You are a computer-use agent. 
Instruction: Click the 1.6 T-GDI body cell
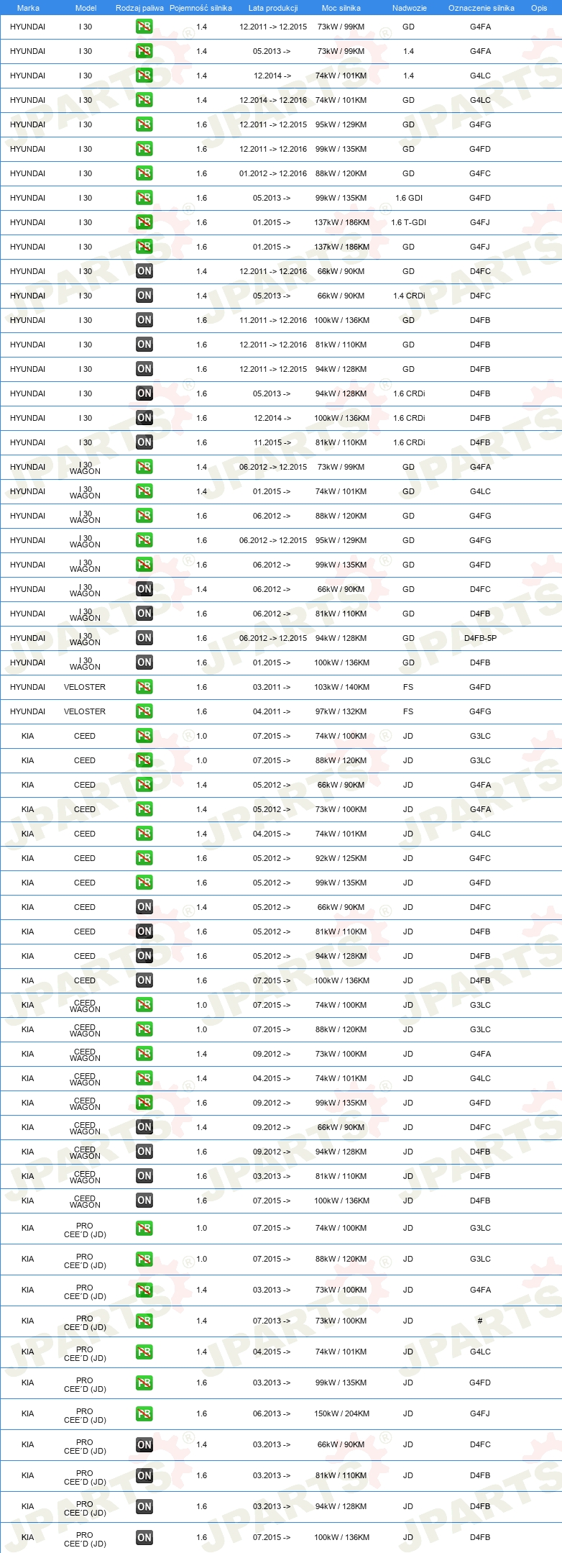409,222
